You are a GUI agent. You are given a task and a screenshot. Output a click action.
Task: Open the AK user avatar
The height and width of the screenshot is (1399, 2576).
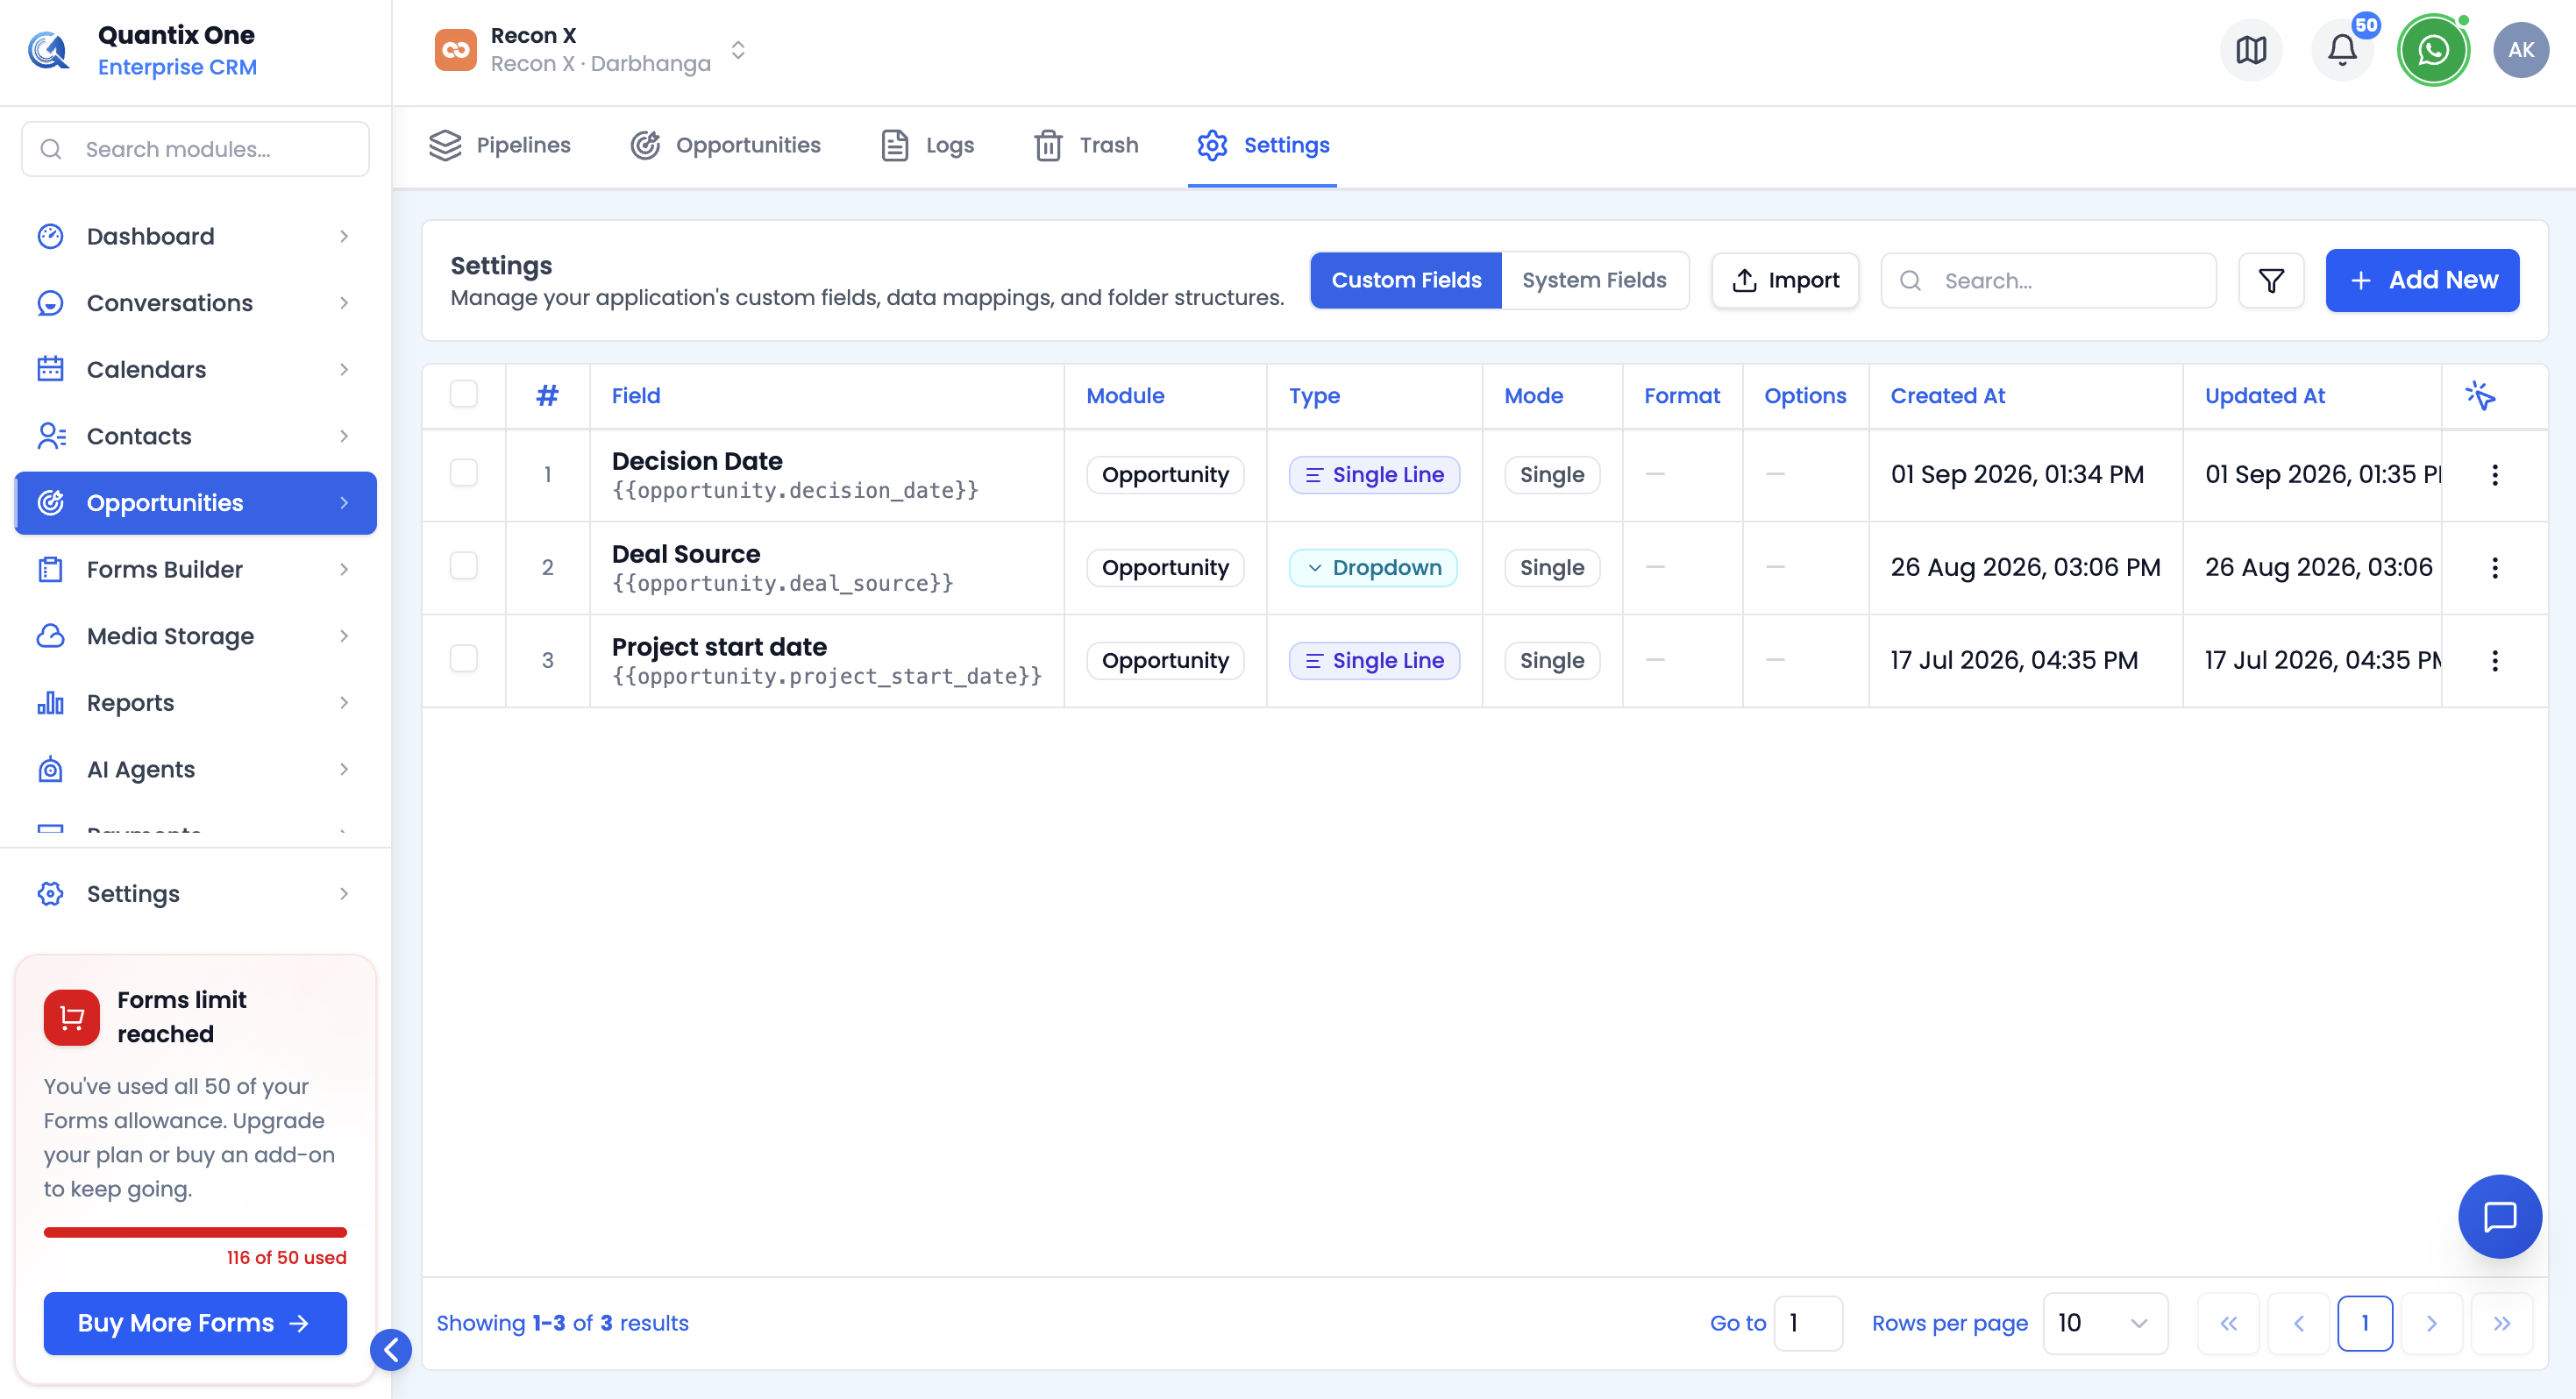point(2521,50)
